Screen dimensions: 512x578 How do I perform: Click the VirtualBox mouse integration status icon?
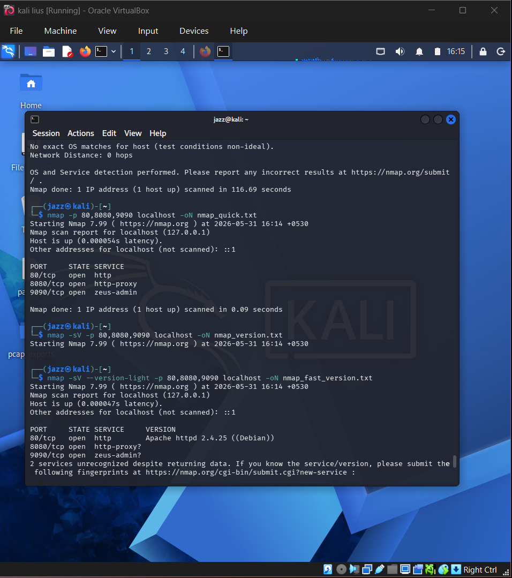443,569
